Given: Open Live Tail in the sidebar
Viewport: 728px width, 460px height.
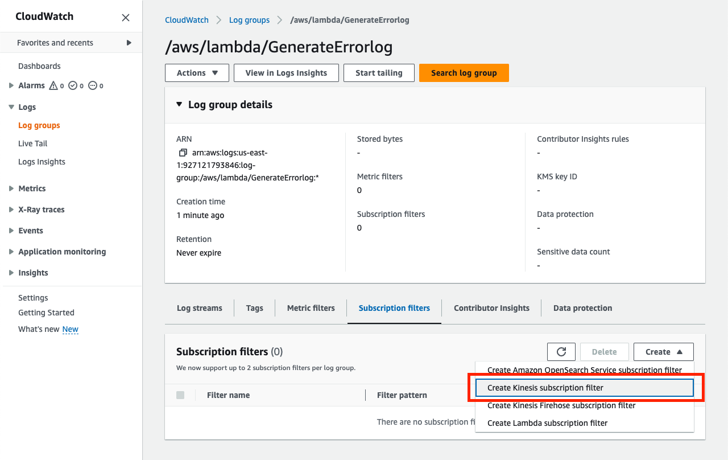Looking at the screenshot, I should [x=33, y=143].
